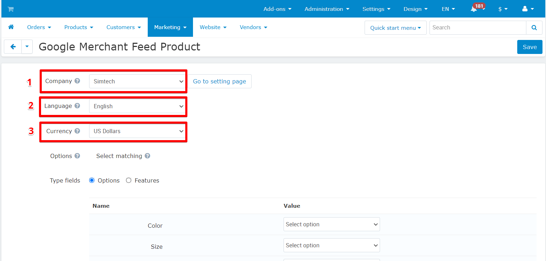
Task: Select the Features type fields radio
Action: pyautogui.click(x=129, y=180)
